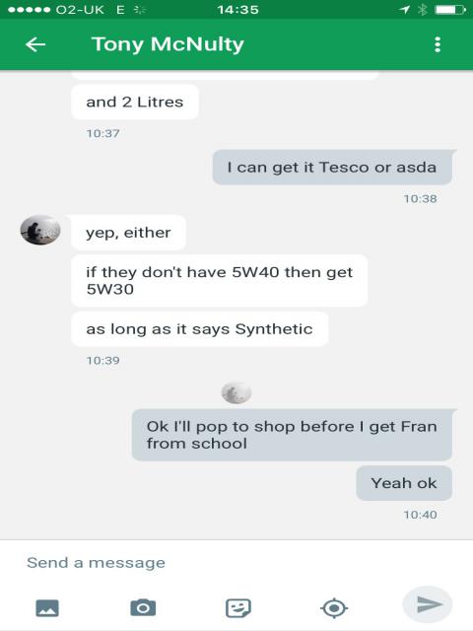Screen dimensions: 473x631
Task: Tap the Bluetooth icon in status bar
Action: pyautogui.click(x=423, y=9)
